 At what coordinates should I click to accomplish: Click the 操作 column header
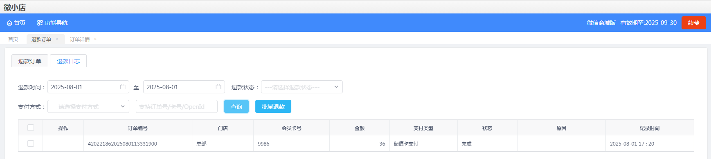point(63,128)
